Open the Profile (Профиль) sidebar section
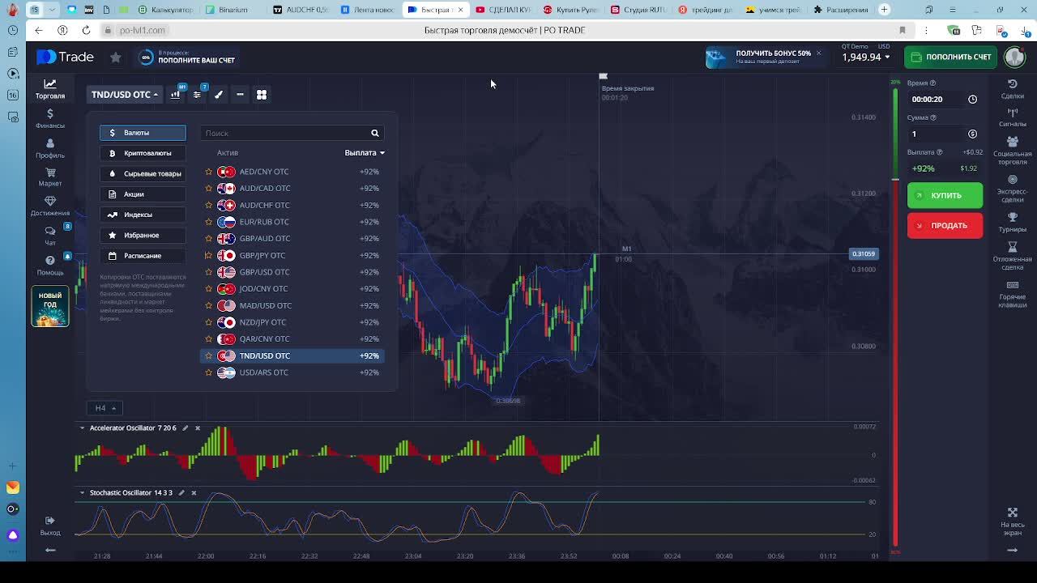This screenshot has height=583, width=1037. pyautogui.click(x=49, y=148)
